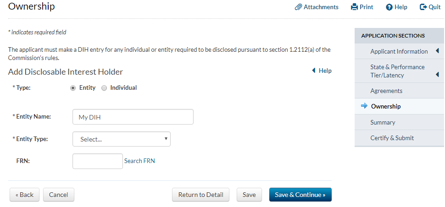Open the Summary section
This screenshot has height=207, width=445.
pyautogui.click(x=383, y=122)
